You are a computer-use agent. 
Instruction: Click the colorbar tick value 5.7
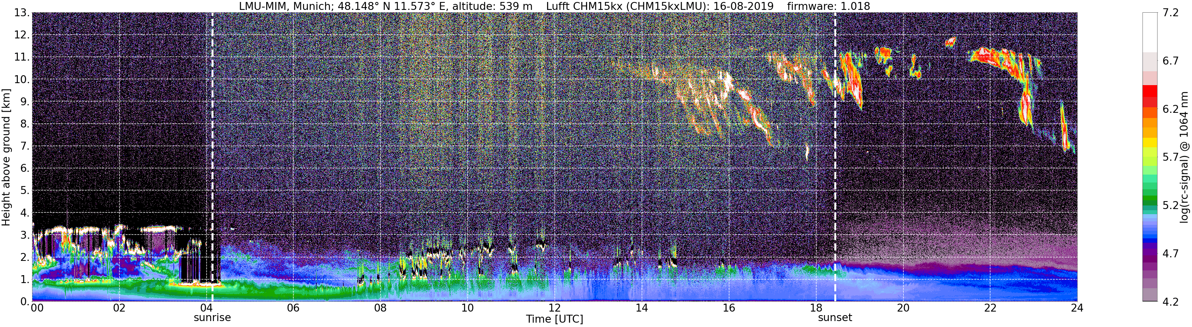[1170, 157]
